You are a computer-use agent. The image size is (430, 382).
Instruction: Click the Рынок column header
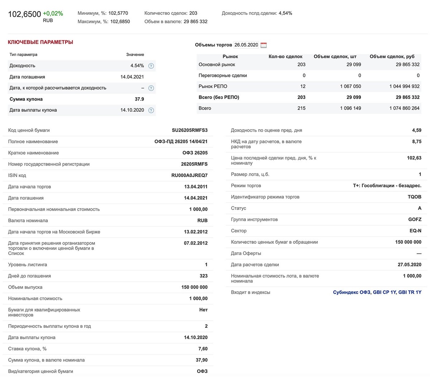click(x=230, y=56)
